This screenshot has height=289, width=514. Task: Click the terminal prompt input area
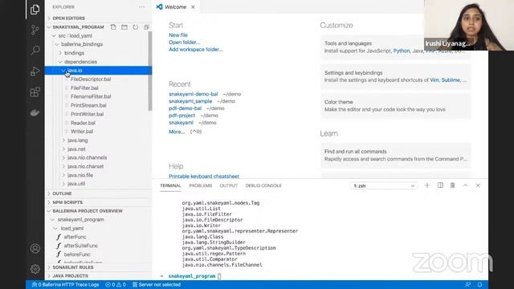pos(219,276)
